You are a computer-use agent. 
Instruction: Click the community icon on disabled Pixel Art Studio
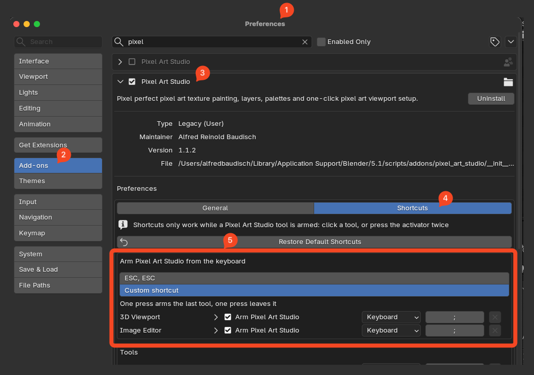tap(508, 62)
